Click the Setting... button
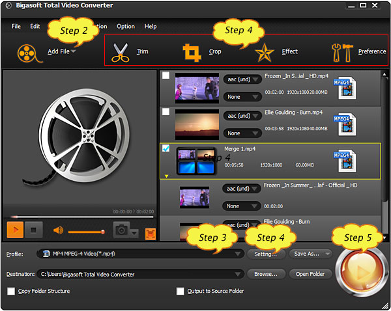The width and height of the screenshot is (391, 311). (266, 254)
